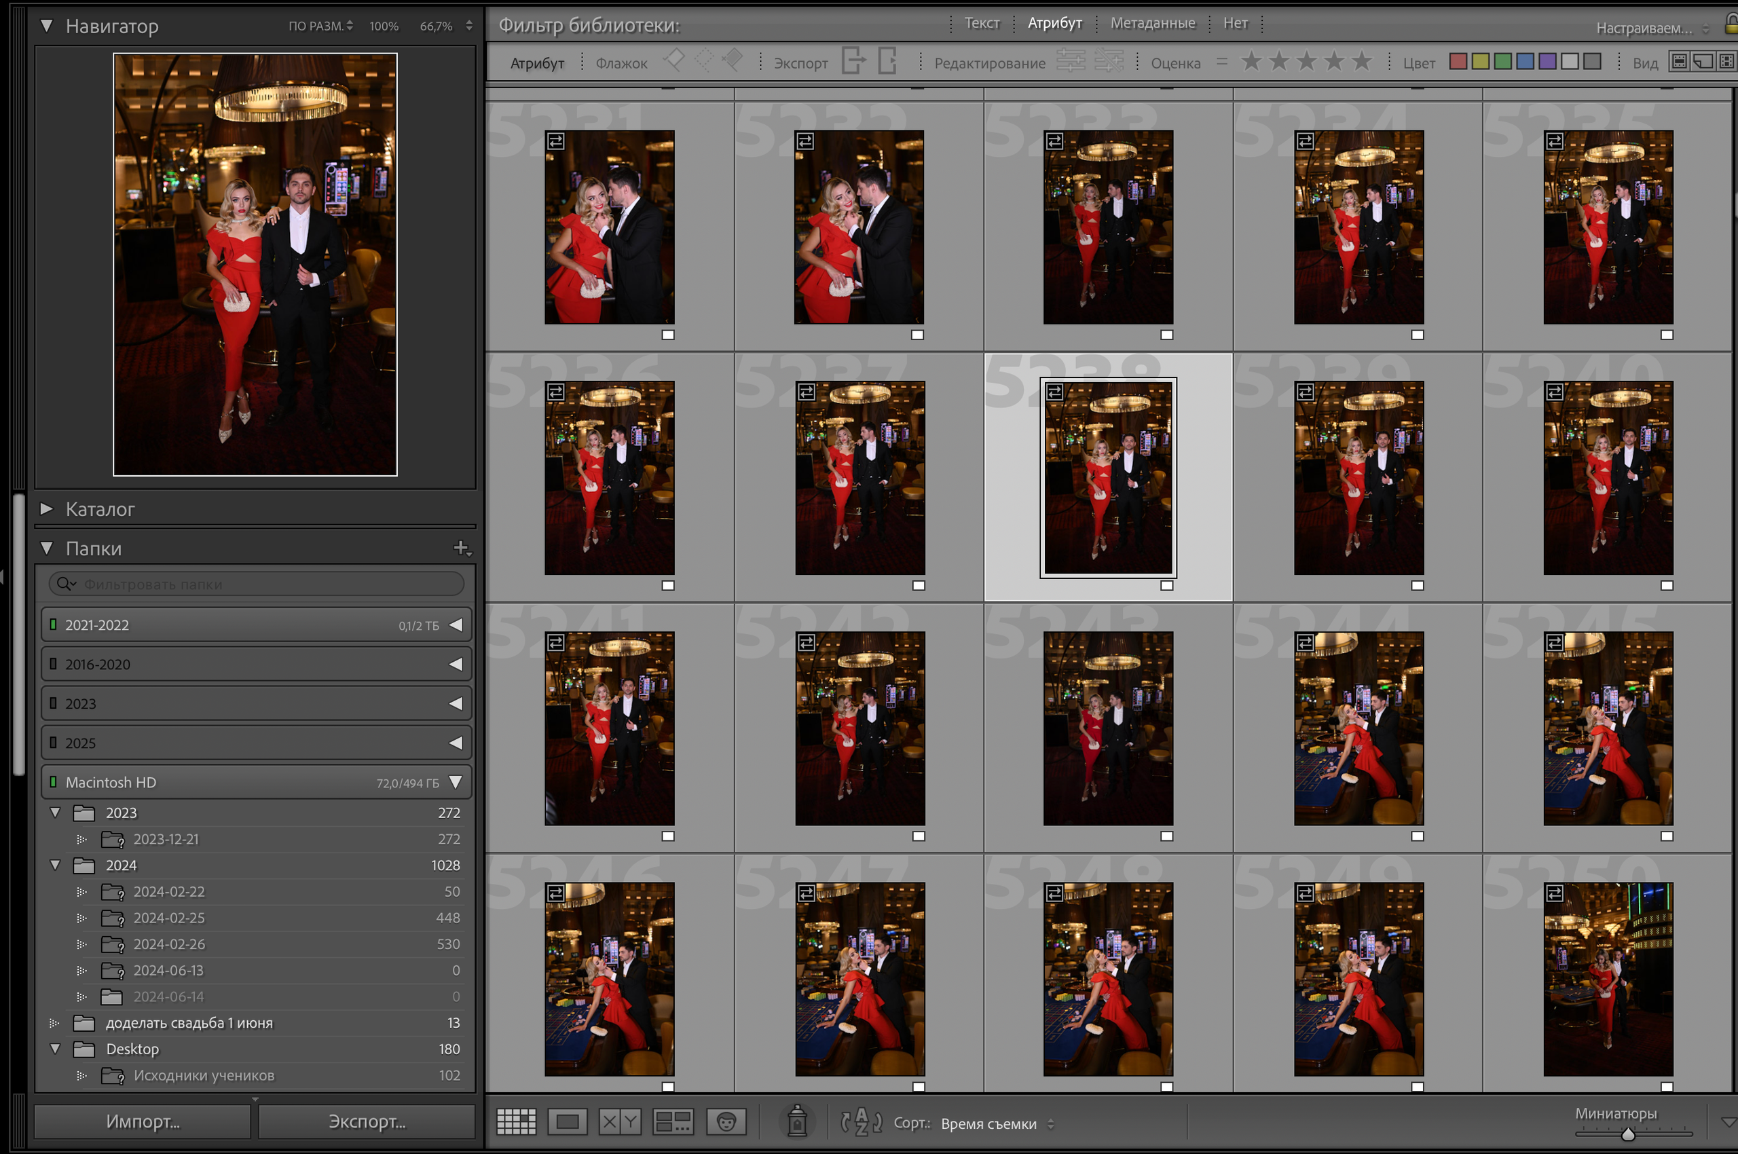Toggle fifth star rating filter

(1362, 61)
